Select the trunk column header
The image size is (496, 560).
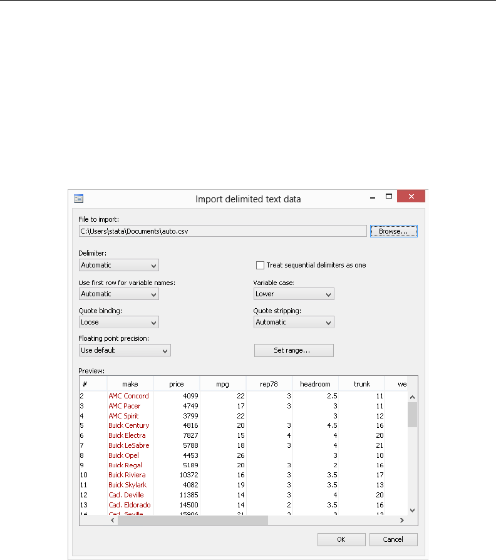[362, 384]
